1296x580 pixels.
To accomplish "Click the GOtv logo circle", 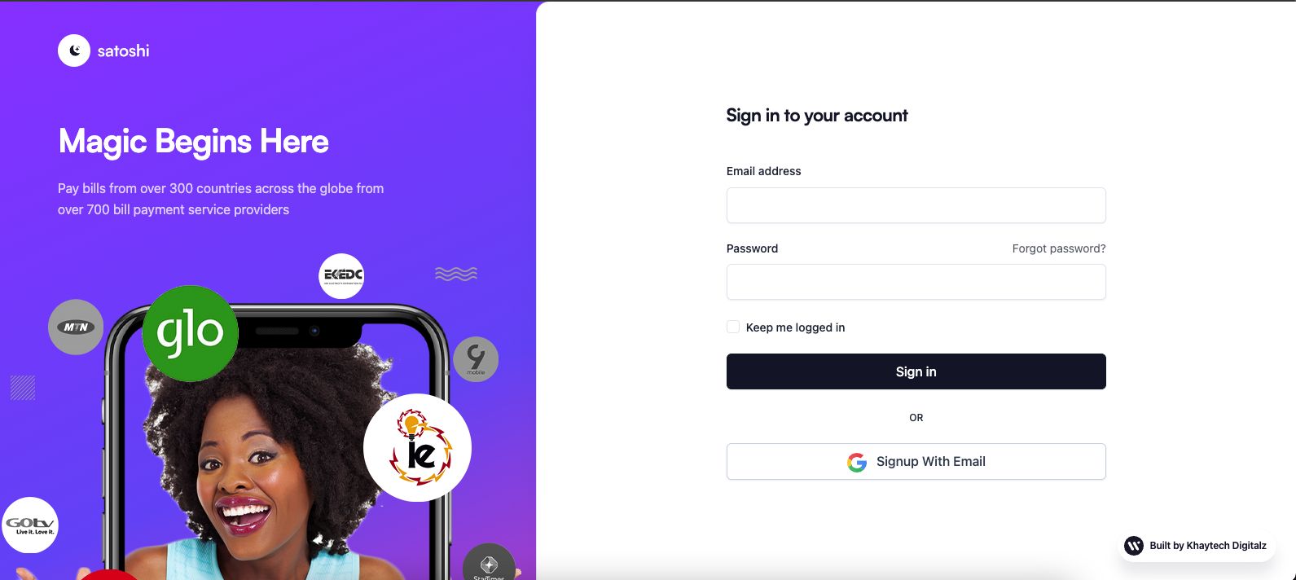I will click(x=30, y=525).
